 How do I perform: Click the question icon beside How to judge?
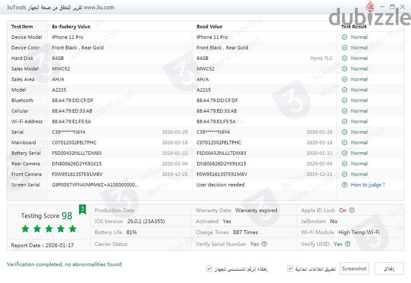pyautogui.click(x=344, y=185)
